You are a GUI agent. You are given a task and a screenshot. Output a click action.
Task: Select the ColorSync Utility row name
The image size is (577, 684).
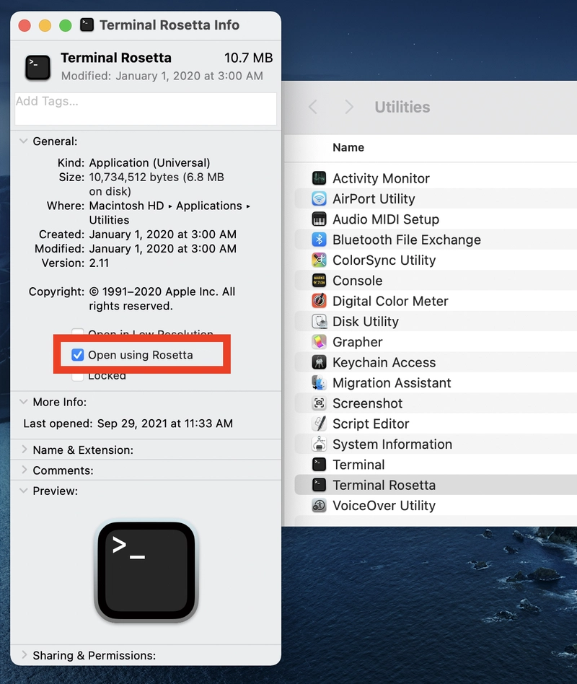coord(384,260)
